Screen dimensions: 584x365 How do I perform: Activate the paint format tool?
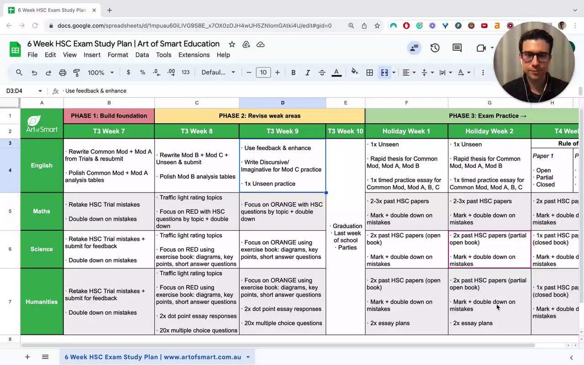pos(77,73)
